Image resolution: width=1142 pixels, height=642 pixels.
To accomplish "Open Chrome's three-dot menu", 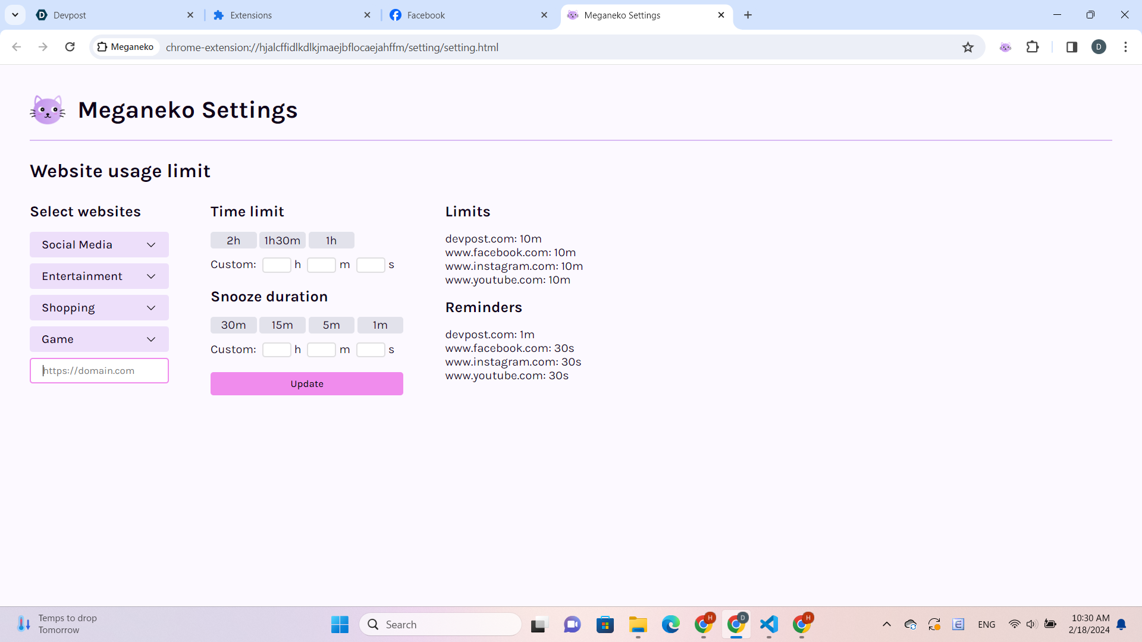I will 1125,47.
